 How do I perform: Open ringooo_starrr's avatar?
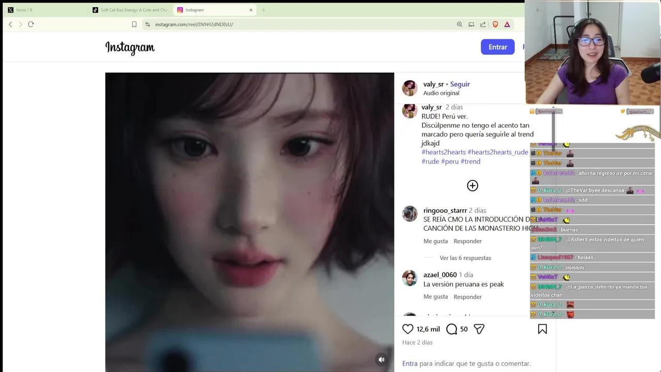click(410, 214)
